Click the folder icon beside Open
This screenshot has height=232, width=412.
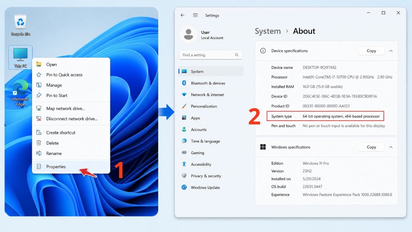pyautogui.click(x=39, y=64)
